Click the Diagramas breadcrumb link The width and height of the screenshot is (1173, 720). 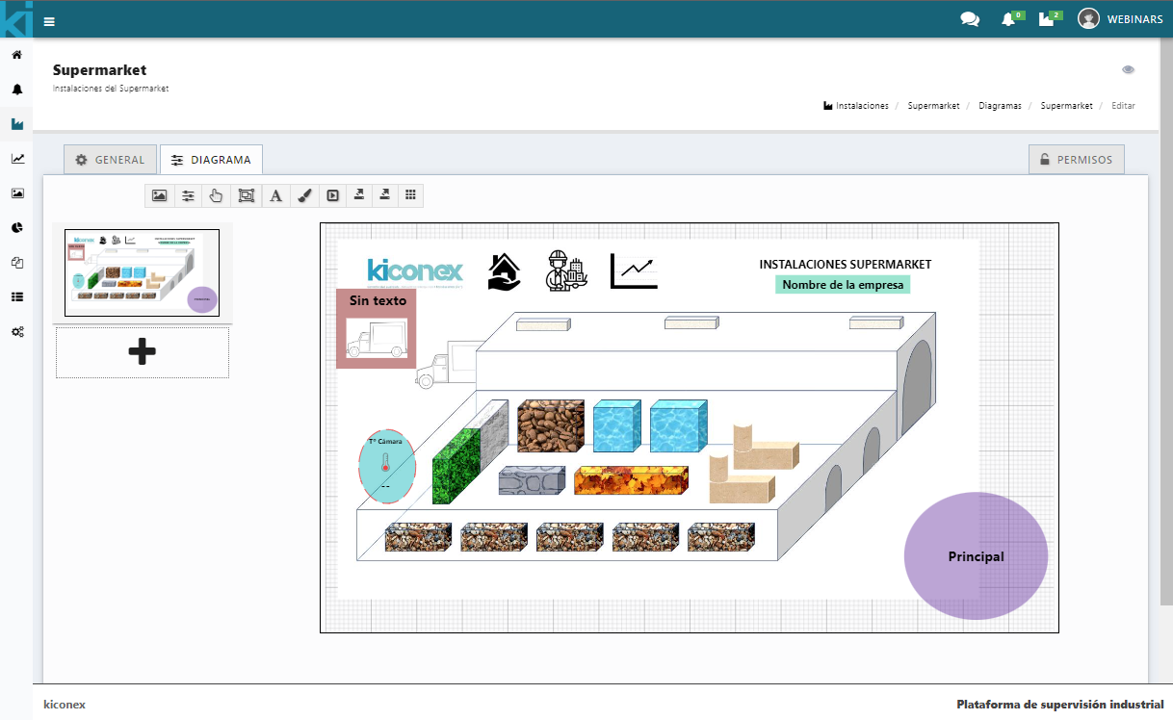click(1000, 106)
